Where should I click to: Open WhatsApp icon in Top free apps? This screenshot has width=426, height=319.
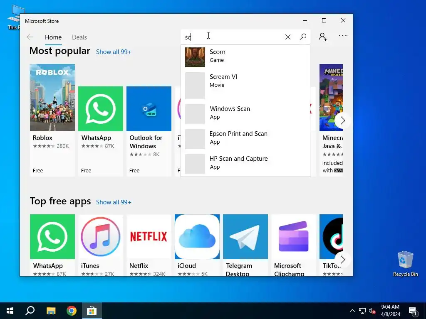pos(52,237)
